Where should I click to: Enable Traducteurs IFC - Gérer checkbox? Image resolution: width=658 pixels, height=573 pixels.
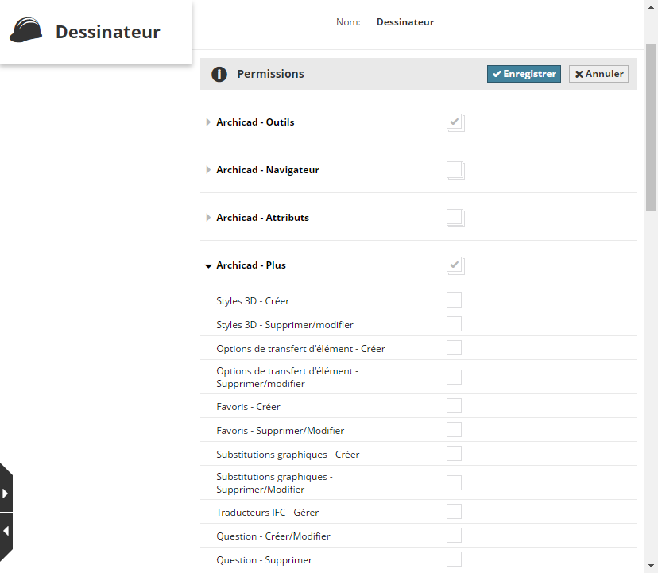click(x=454, y=512)
